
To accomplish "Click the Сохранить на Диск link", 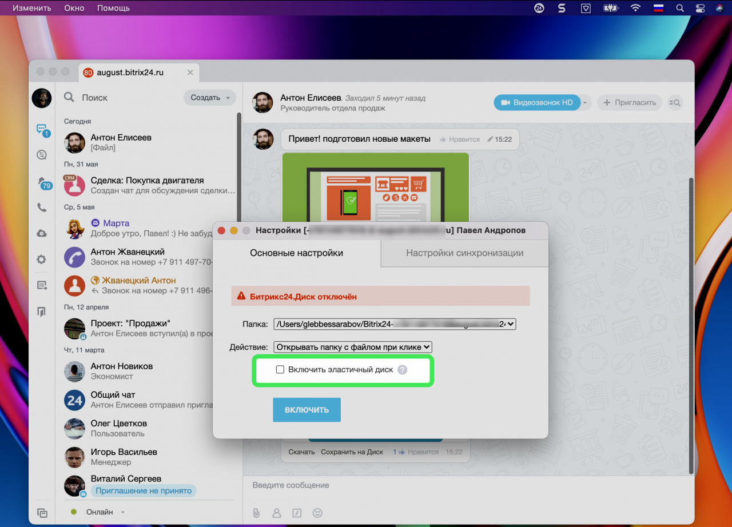I will (x=352, y=452).
